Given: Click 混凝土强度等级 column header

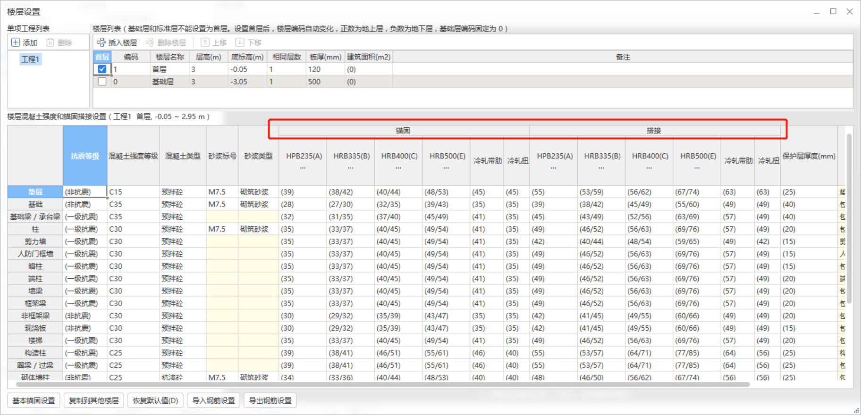Looking at the screenshot, I should pos(134,156).
